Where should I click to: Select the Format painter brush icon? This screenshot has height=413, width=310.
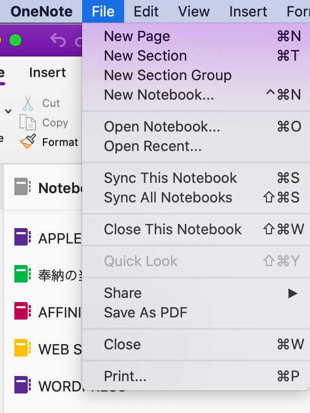click(x=28, y=142)
